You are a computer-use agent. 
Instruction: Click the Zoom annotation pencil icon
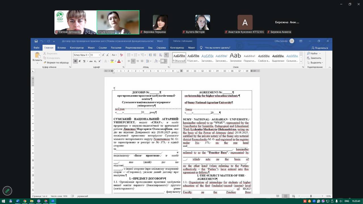click(7, 191)
